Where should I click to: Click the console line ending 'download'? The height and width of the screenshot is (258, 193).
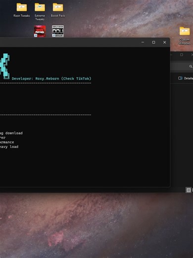11,133
